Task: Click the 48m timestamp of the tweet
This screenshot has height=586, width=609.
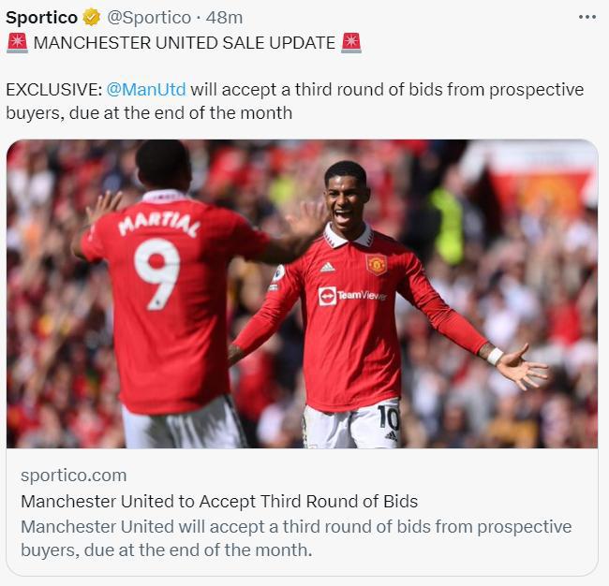Action: coord(224,18)
